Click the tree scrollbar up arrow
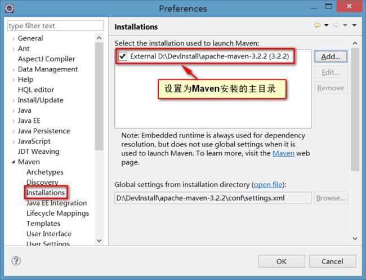 (x=99, y=38)
